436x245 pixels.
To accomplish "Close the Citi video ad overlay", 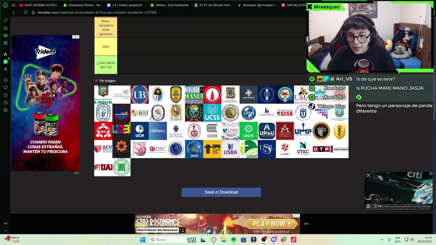I will [368, 176].
